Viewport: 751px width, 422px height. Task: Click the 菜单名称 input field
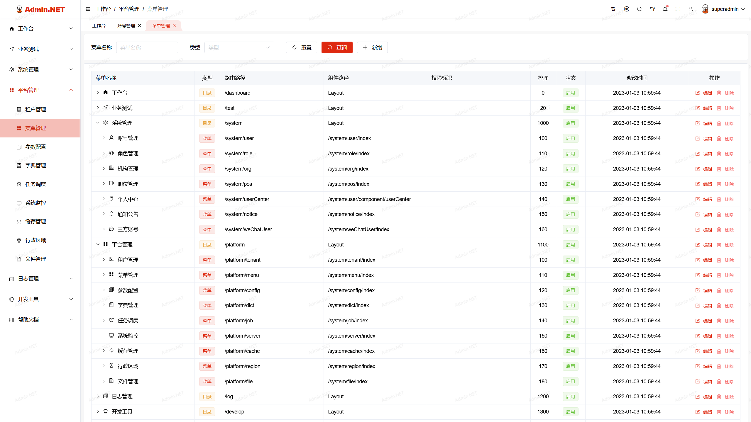click(x=147, y=47)
